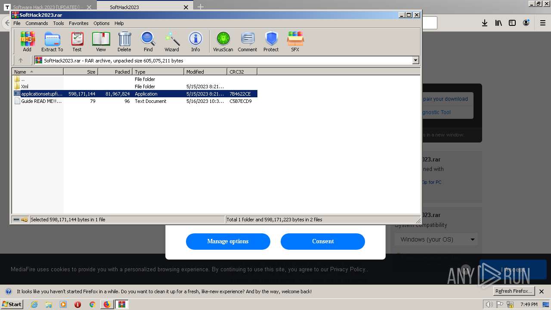The height and width of the screenshot is (310, 551).
Task: Open Action Center flag tray icon
Action: [500, 304]
